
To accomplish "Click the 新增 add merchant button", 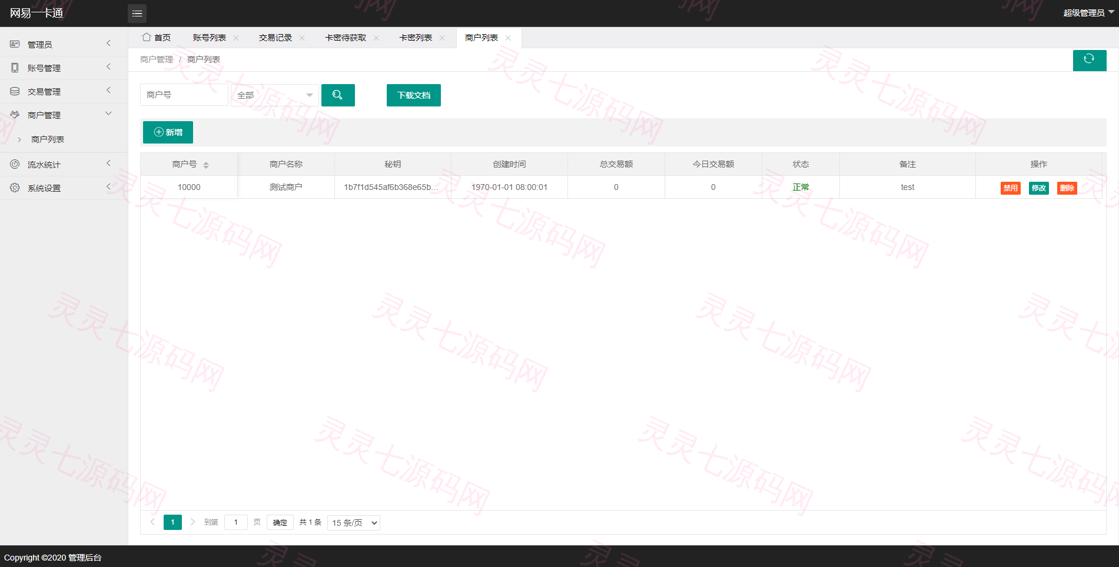I will pyautogui.click(x=168, y=132).
